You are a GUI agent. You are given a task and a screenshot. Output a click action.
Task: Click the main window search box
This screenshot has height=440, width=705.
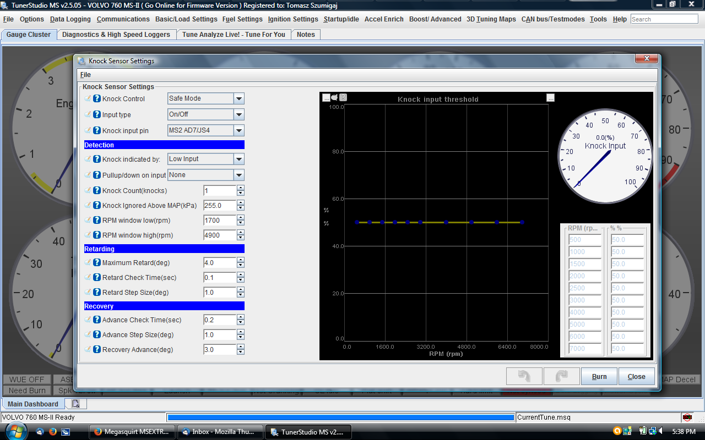point(664,19)
